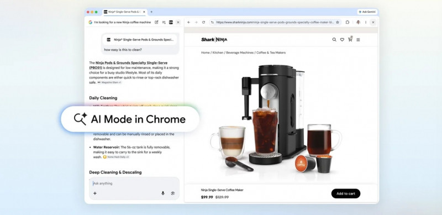Click the Google G logo in side panel
442x215 pixels.
(90, 22)
